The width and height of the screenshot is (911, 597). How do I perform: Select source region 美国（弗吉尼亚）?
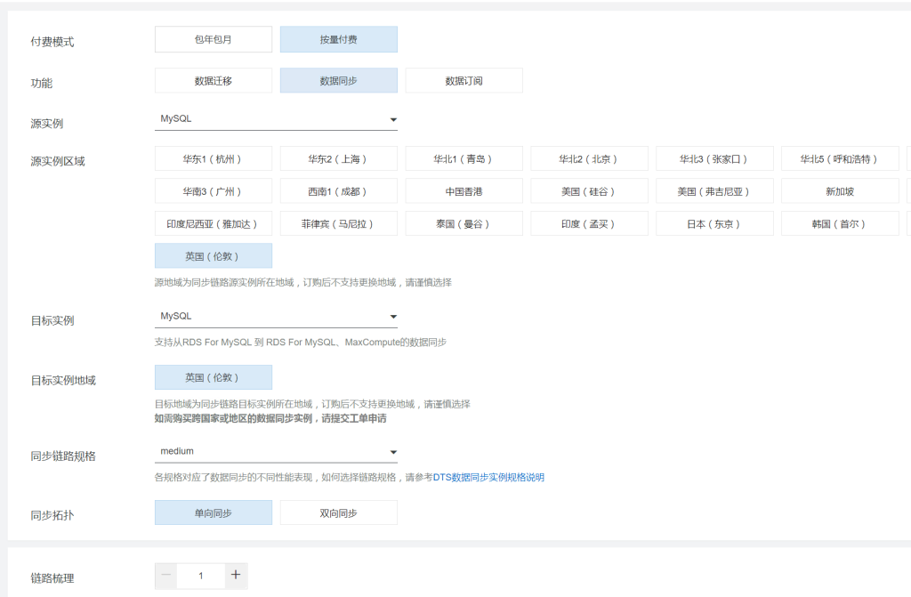coord(714,191)
